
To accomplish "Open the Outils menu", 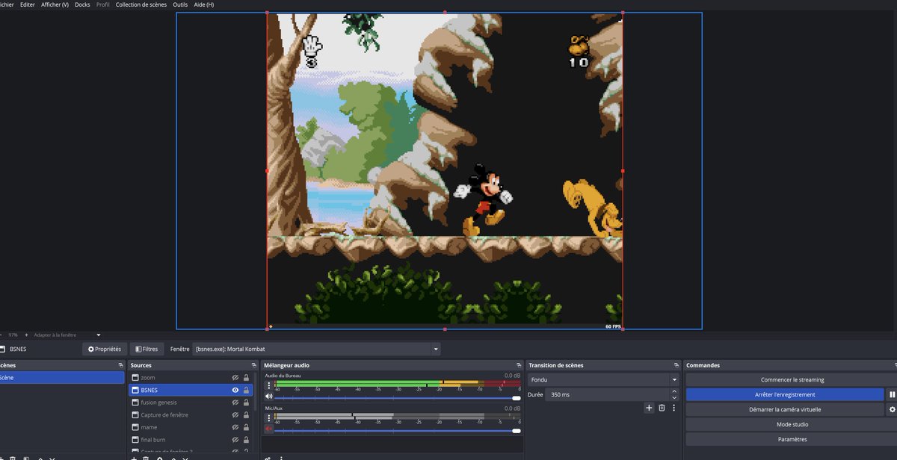I will (x=180, y=4).
